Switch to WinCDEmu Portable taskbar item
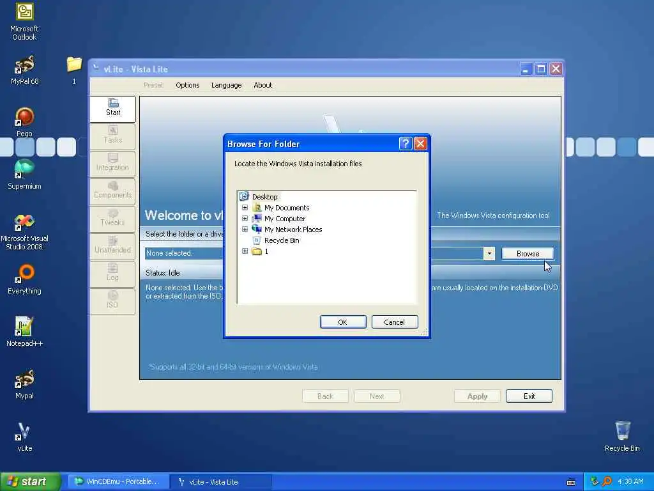 [118, 481]
